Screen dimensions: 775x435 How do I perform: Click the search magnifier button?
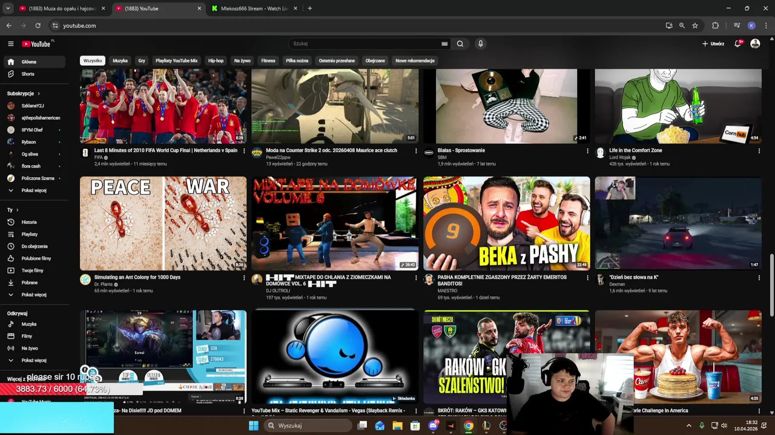[460, 43]
